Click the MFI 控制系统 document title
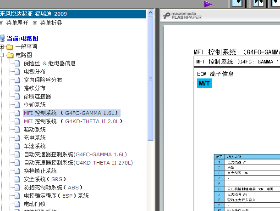This screenshot has width=280, height=211. [237, 52]
